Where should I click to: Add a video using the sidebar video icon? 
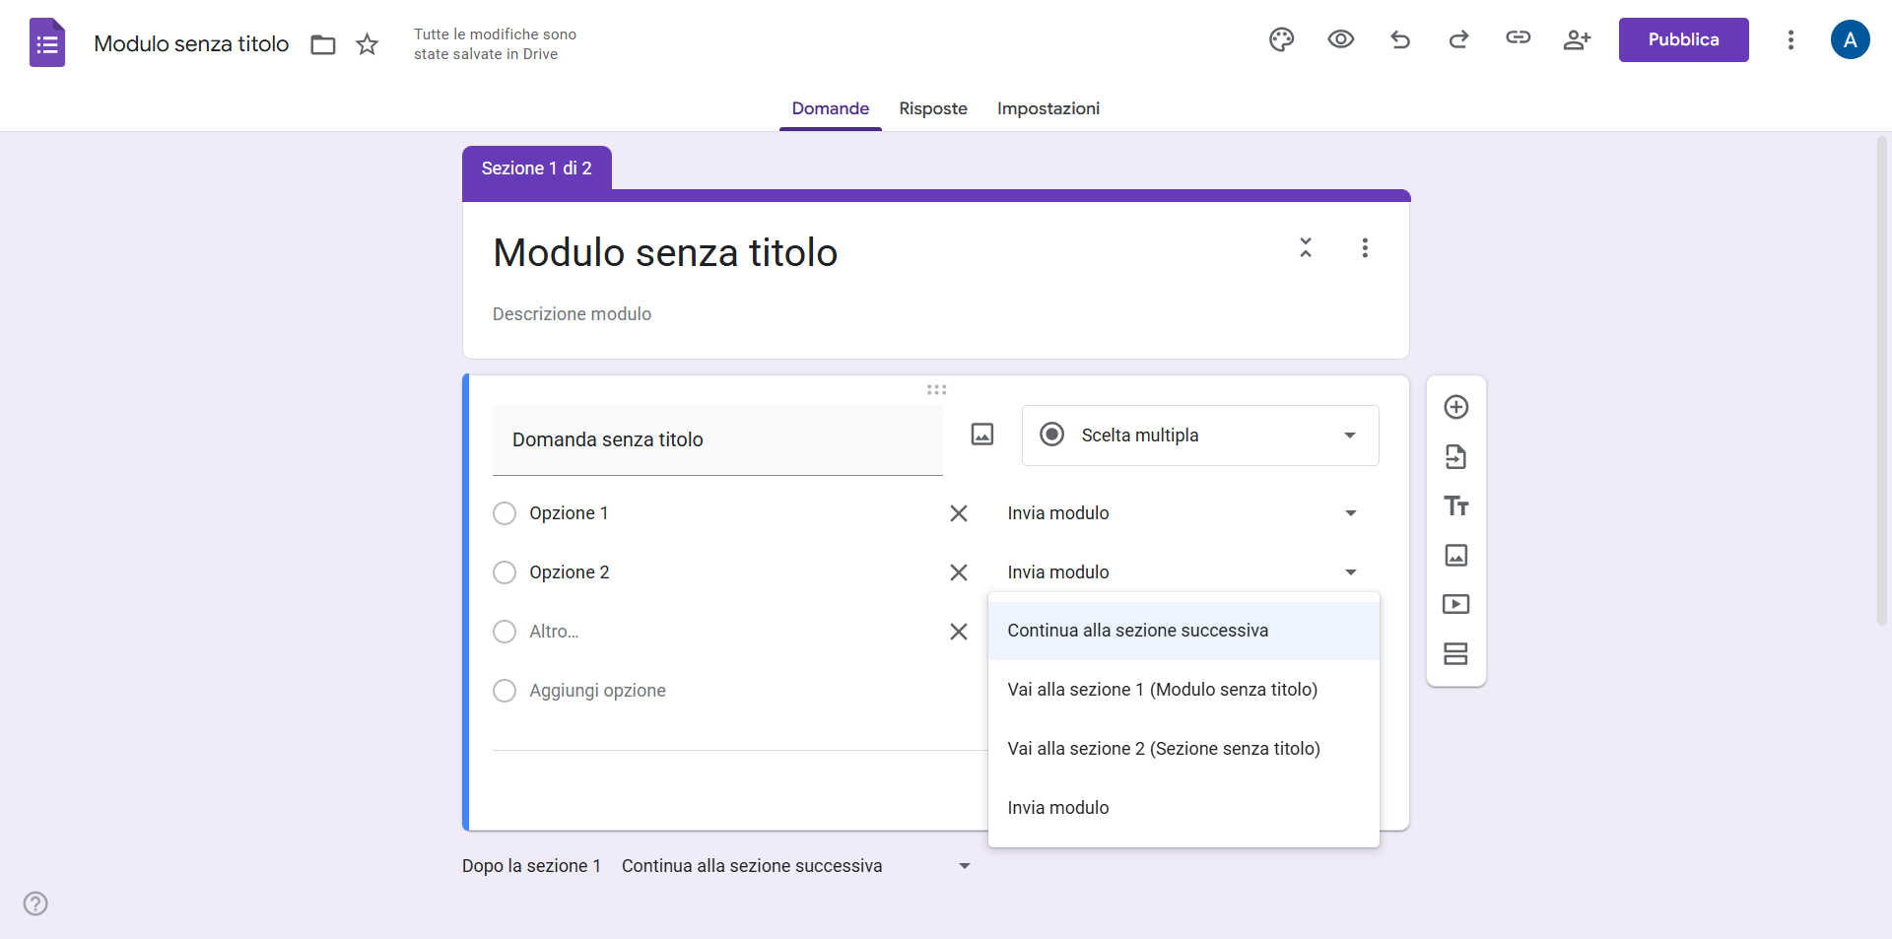tap(1456, 604)
